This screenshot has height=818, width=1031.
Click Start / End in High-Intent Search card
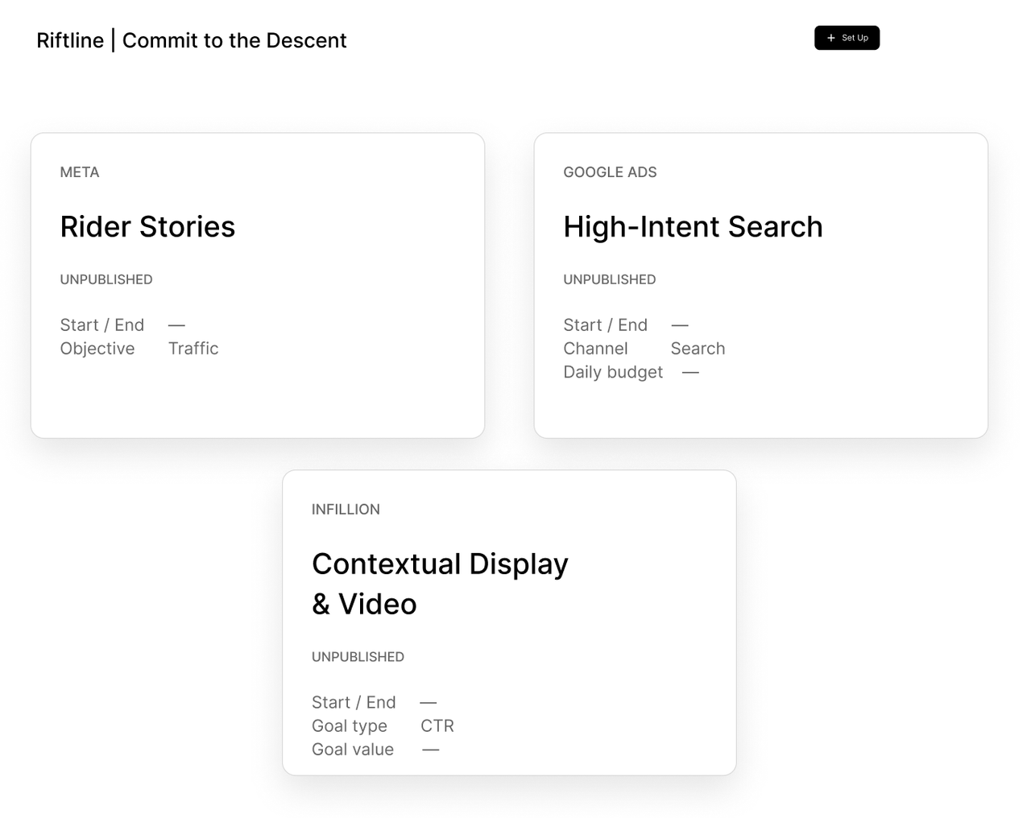[606, 325]
